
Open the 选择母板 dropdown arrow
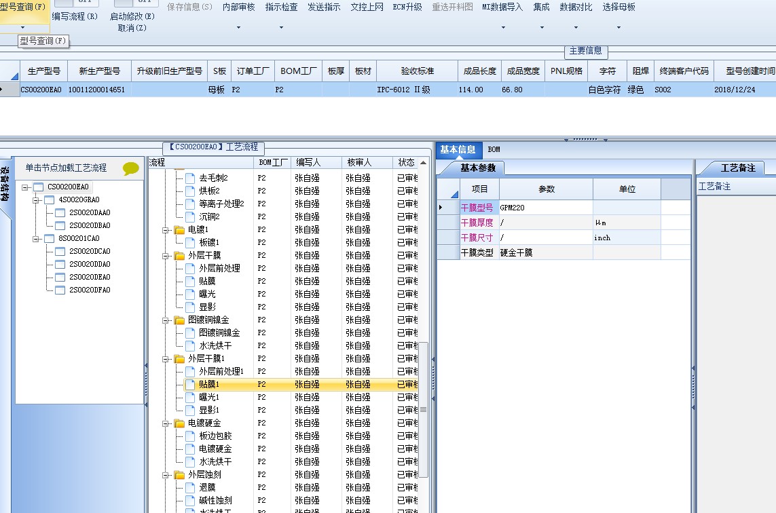(x=618, y=28)
